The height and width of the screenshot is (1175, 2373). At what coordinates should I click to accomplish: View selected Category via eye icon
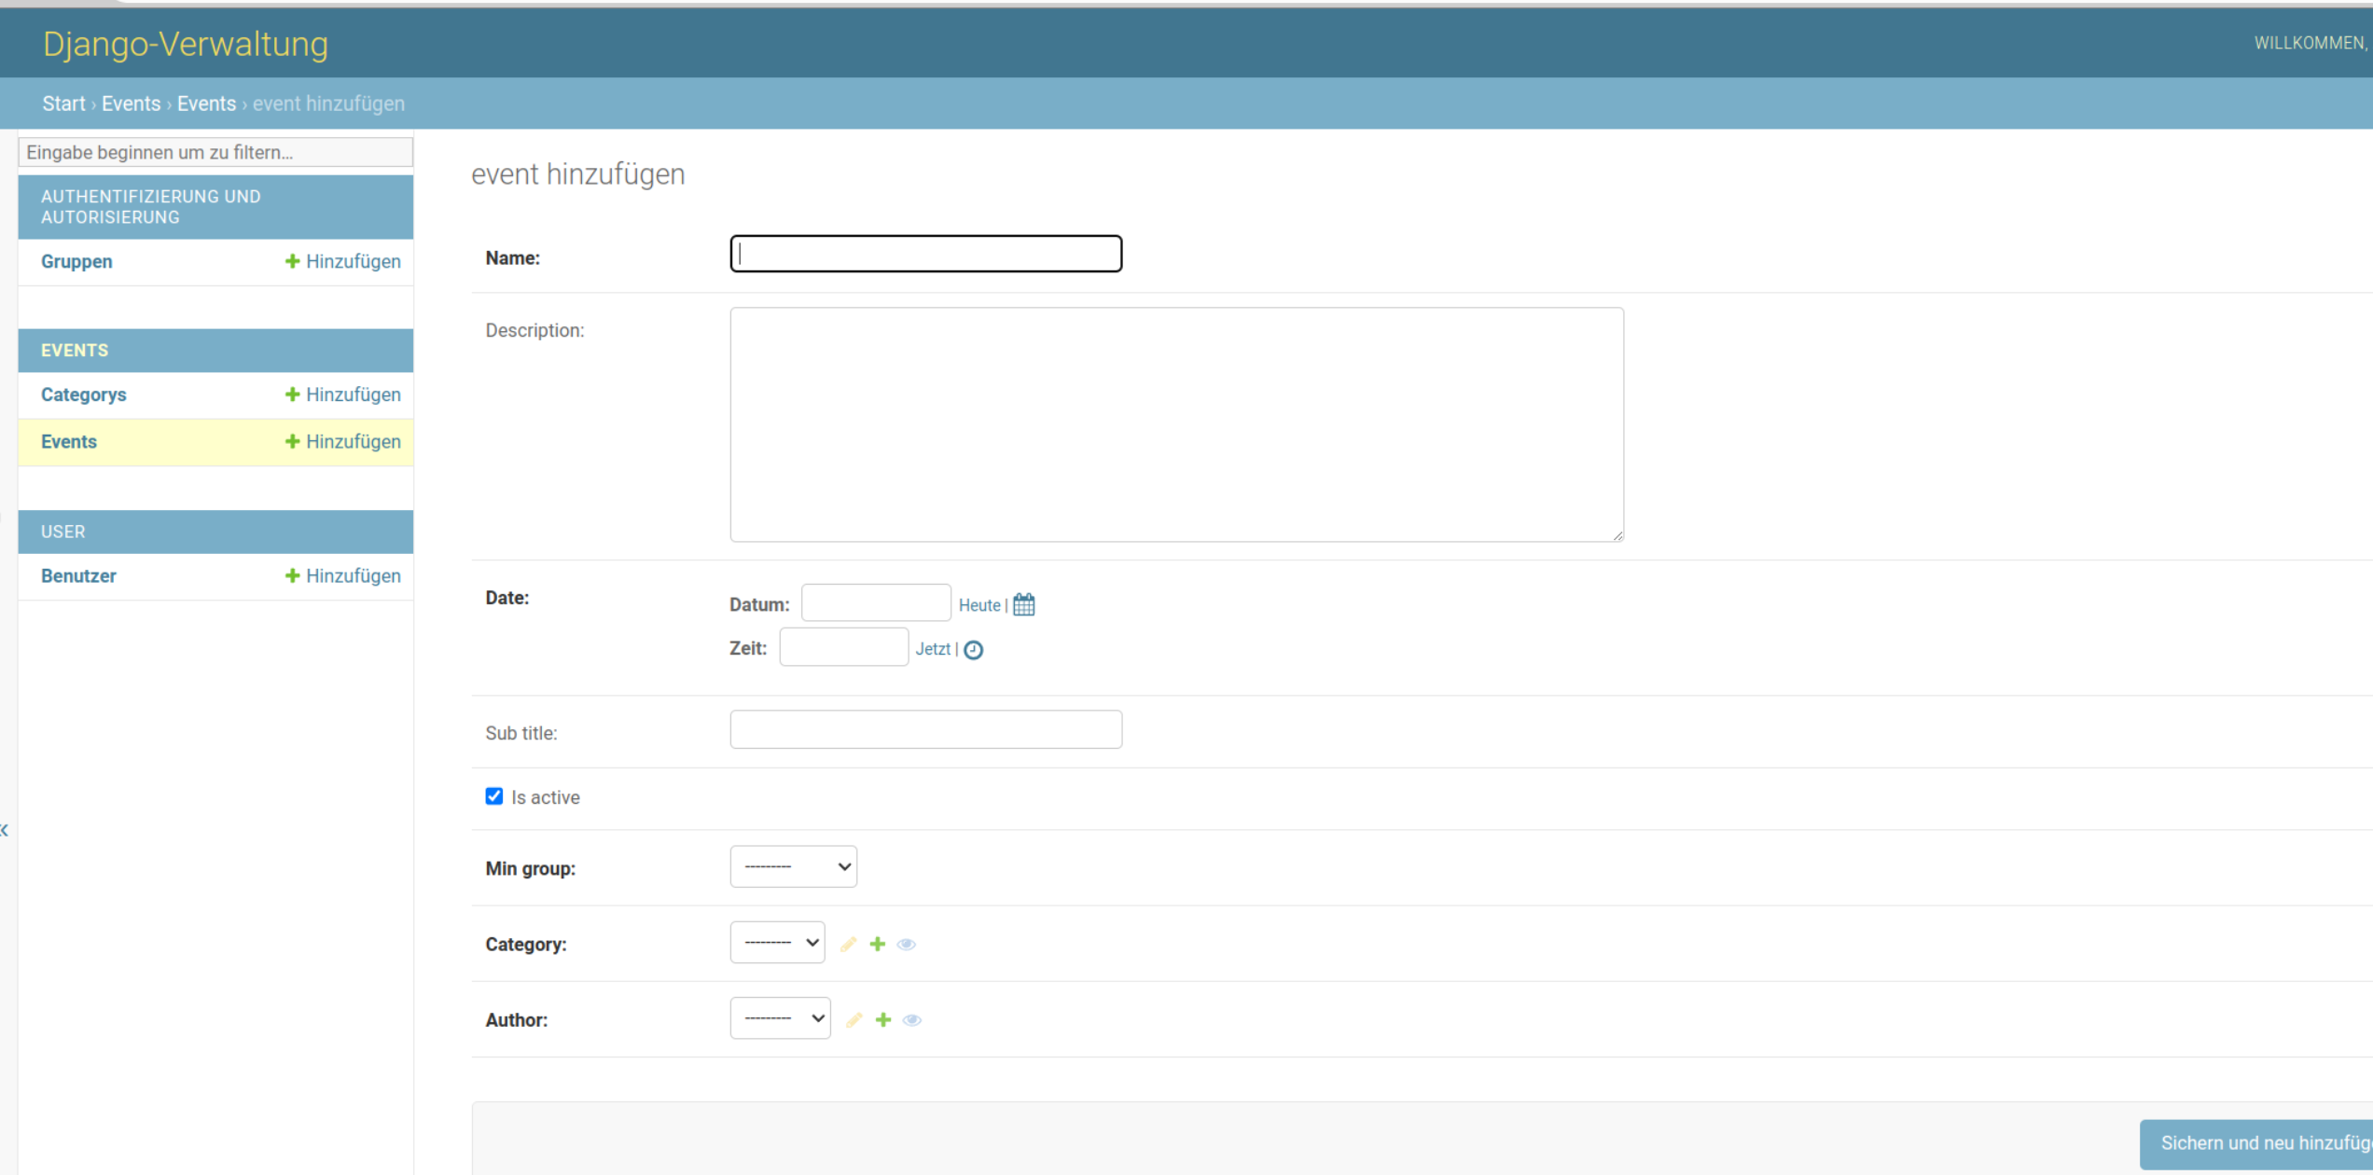[x=906, y=944]
